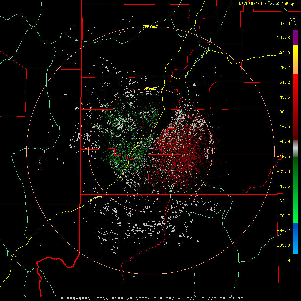
Task: Click the Super-Resolution Base Velocity caption text
Action: click(x=152, y=299)
